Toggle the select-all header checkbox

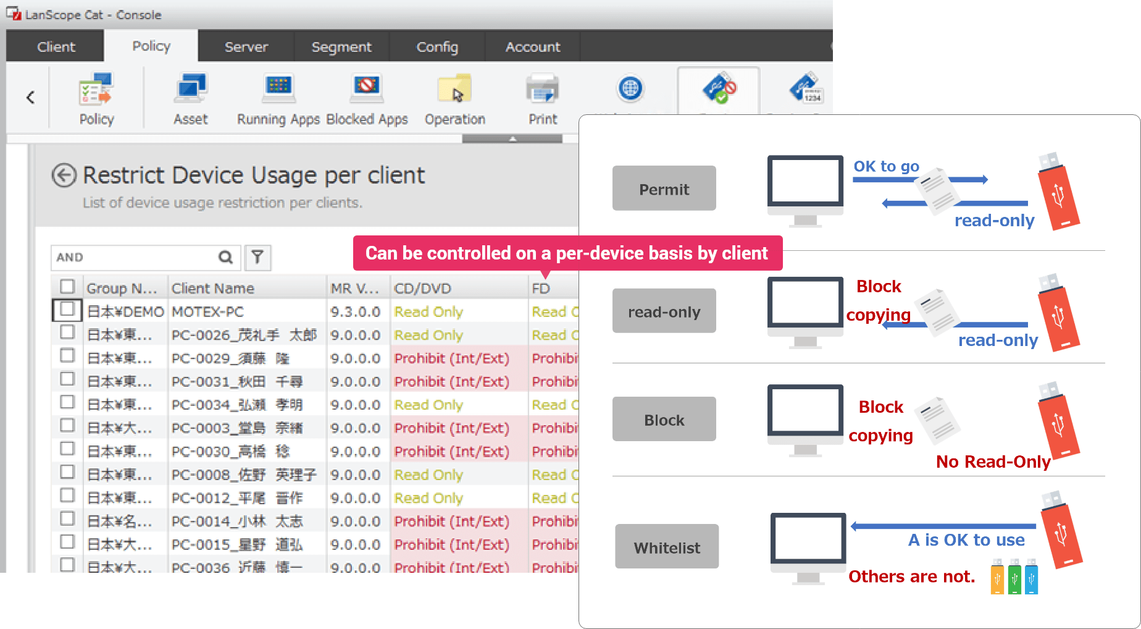pos(67,287)
